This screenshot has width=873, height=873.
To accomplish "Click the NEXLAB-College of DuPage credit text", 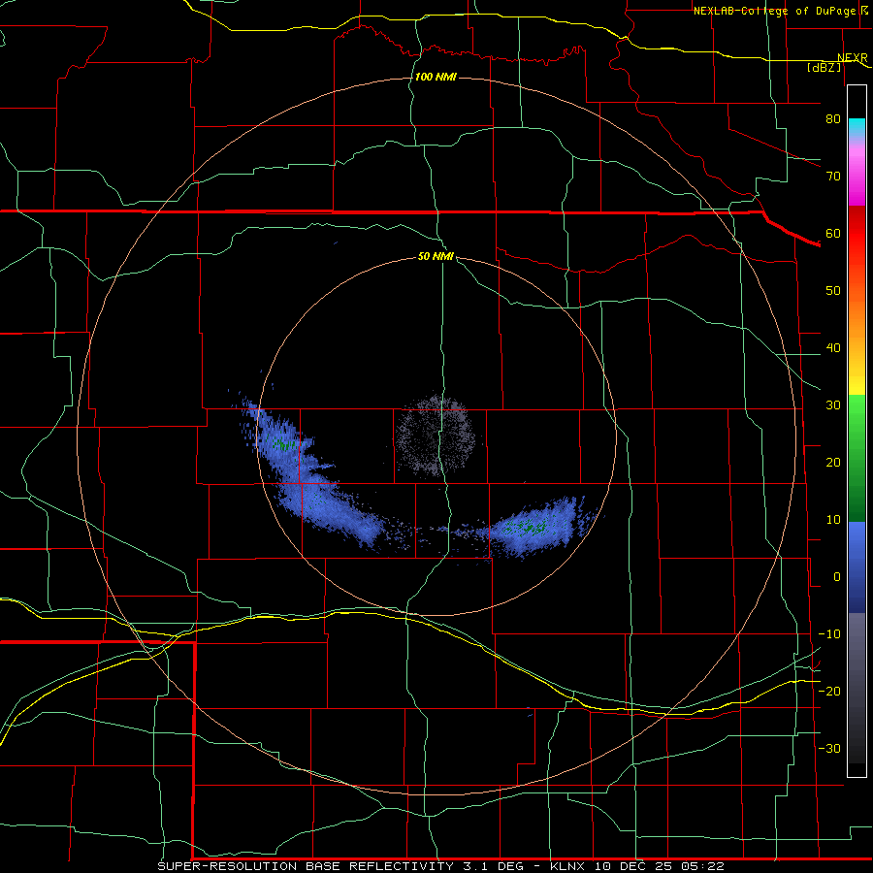I will click(x=775, y=11).
